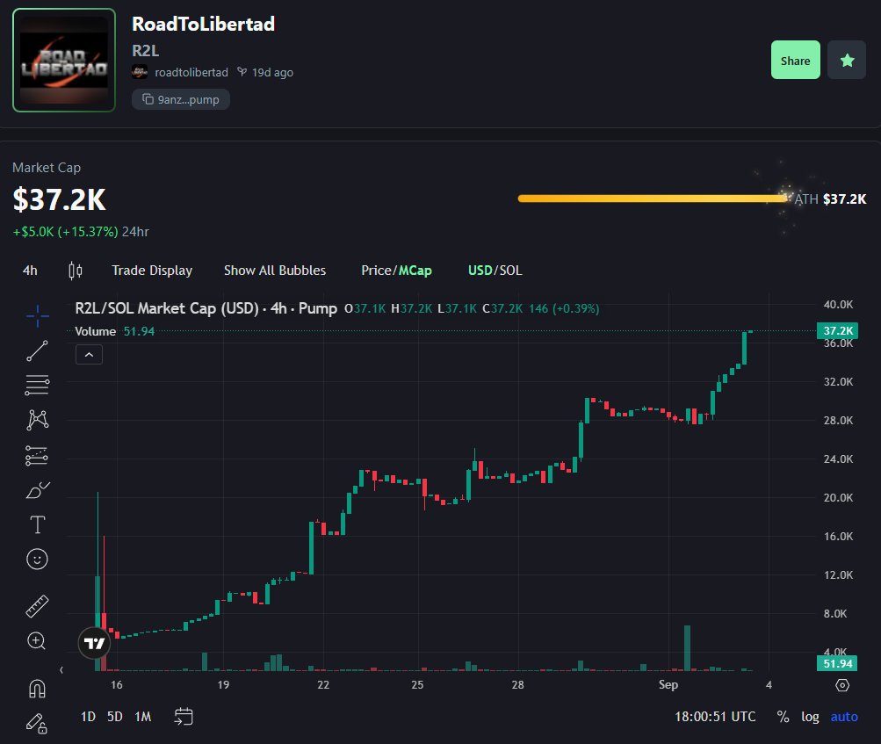Switch denomination to USD
The width and height of the screenshot is (881, 744).
pos(480,271)
